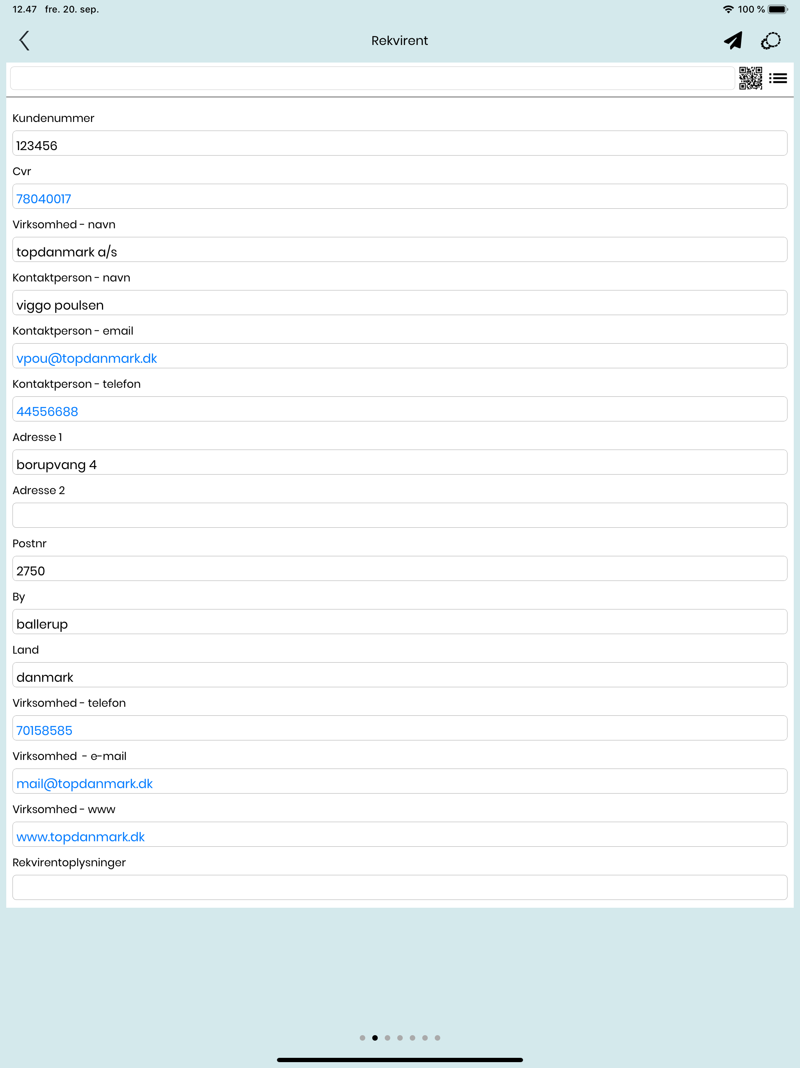Edit the Kontaktperson - navn field
Image resolution: width=800 pixels, height=1068 pixels.
[x=400, y=303]
